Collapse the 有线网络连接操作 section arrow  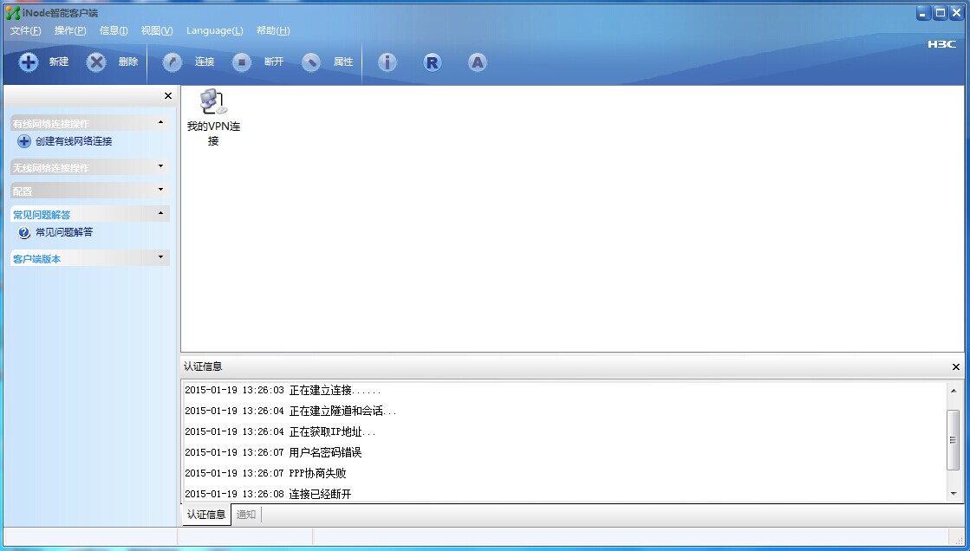(x=161, y=122)
